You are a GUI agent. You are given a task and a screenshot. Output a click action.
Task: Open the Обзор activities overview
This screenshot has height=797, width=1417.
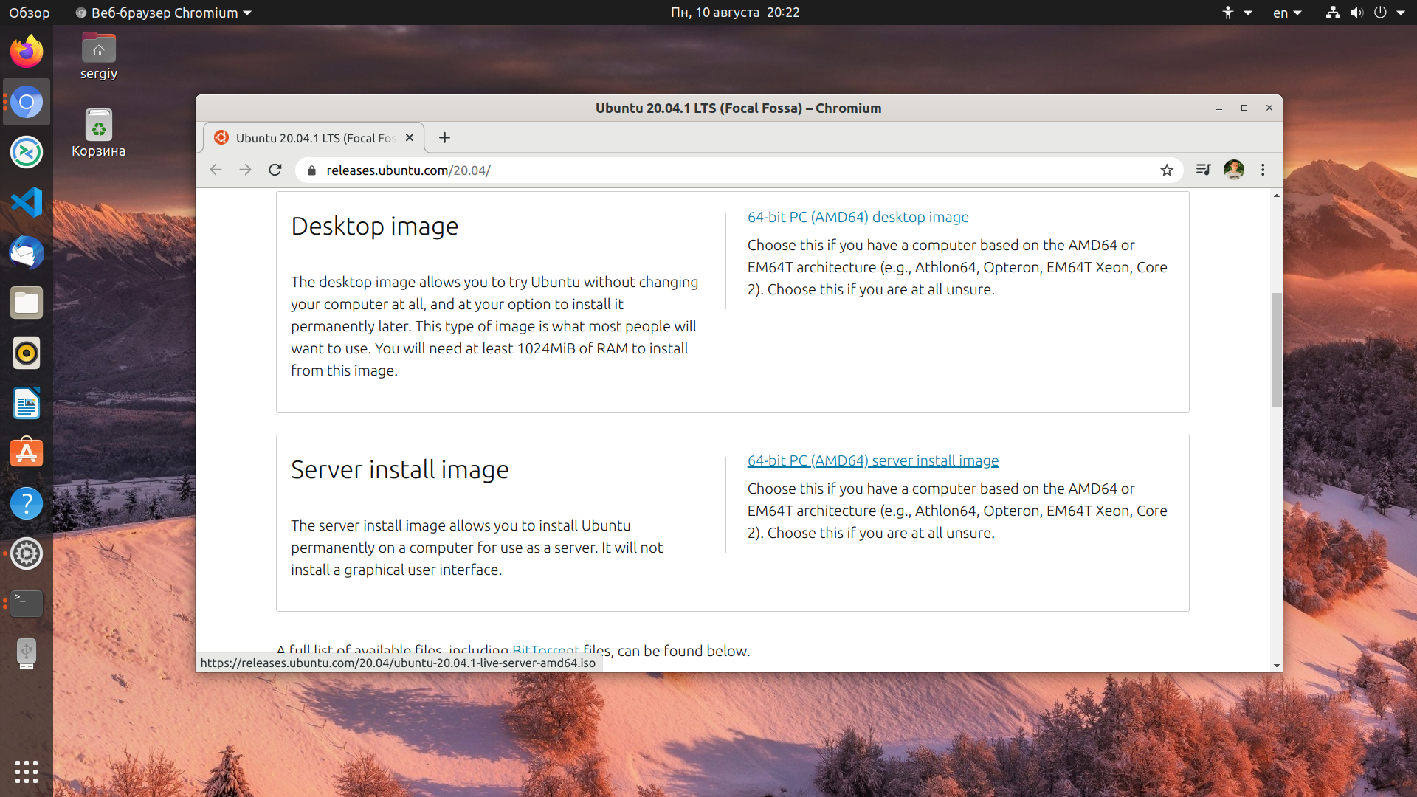[30, 13]
